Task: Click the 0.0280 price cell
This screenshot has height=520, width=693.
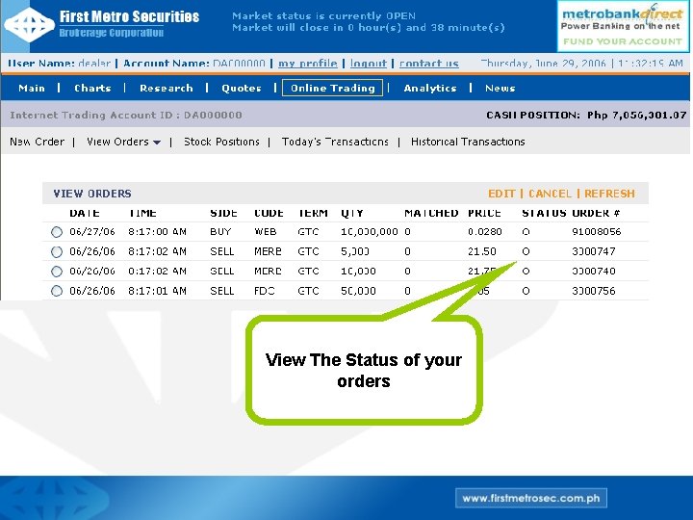Action: 485,232
